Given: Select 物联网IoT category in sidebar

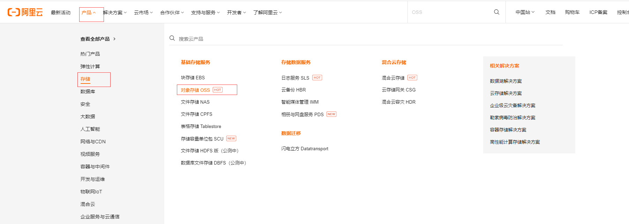Looking at the screenshot, I should click(91, 192).
